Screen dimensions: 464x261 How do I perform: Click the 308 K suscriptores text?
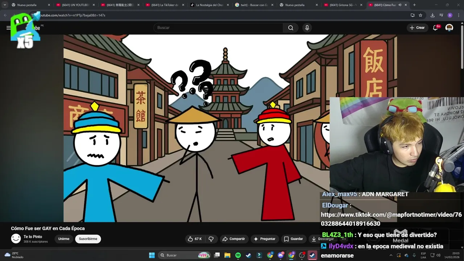pyautogui.click(x=36, y=242)
